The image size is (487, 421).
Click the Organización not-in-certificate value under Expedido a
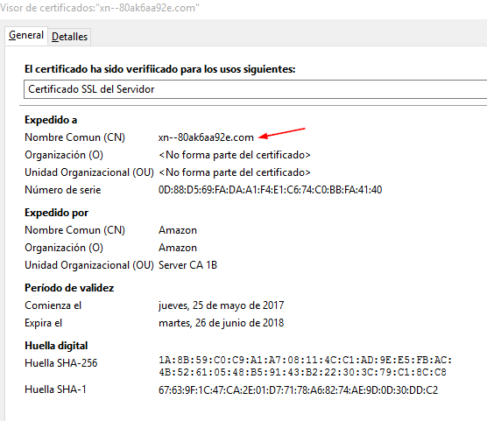tap(235, 155)
